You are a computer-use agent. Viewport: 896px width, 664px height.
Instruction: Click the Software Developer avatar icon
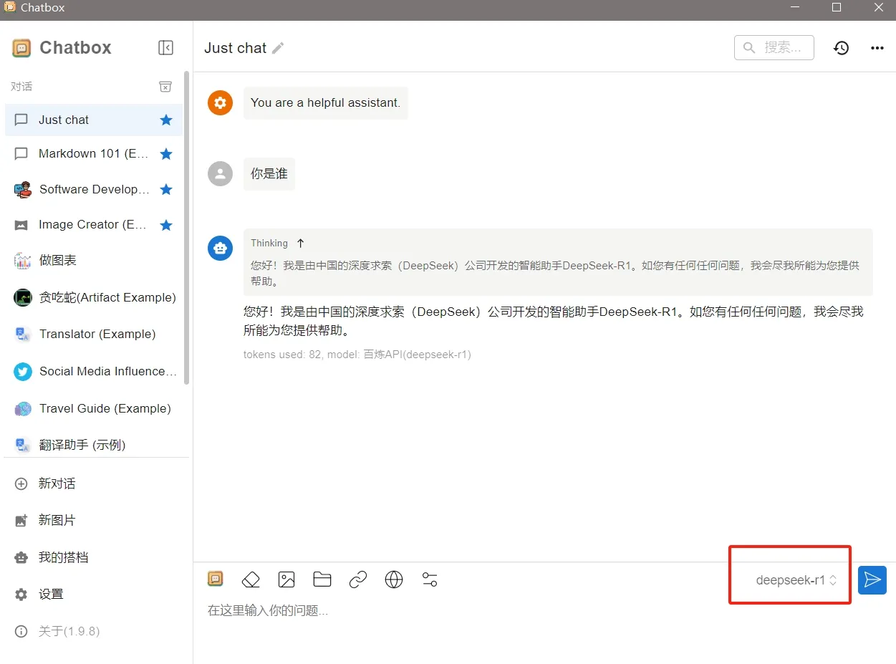pos(23,189)
